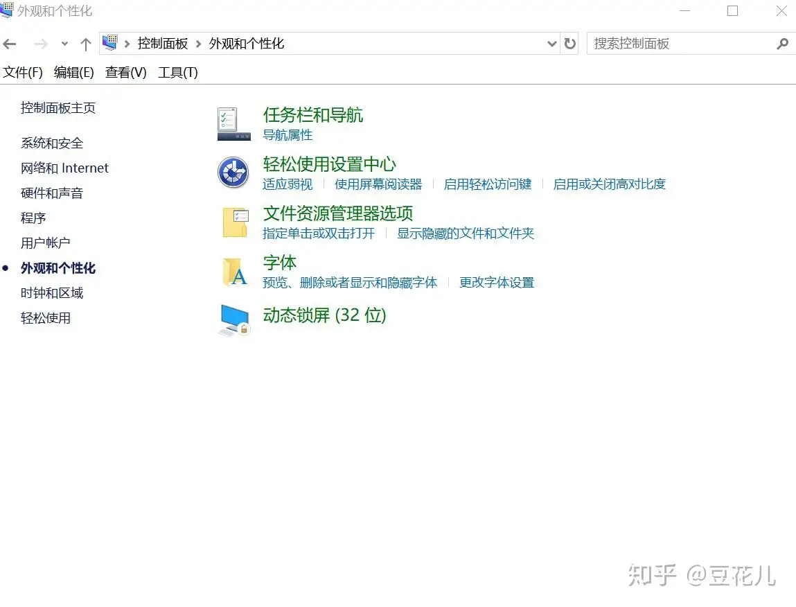
Task: Expand the address bar dropdown arrow
Action: 551,43
